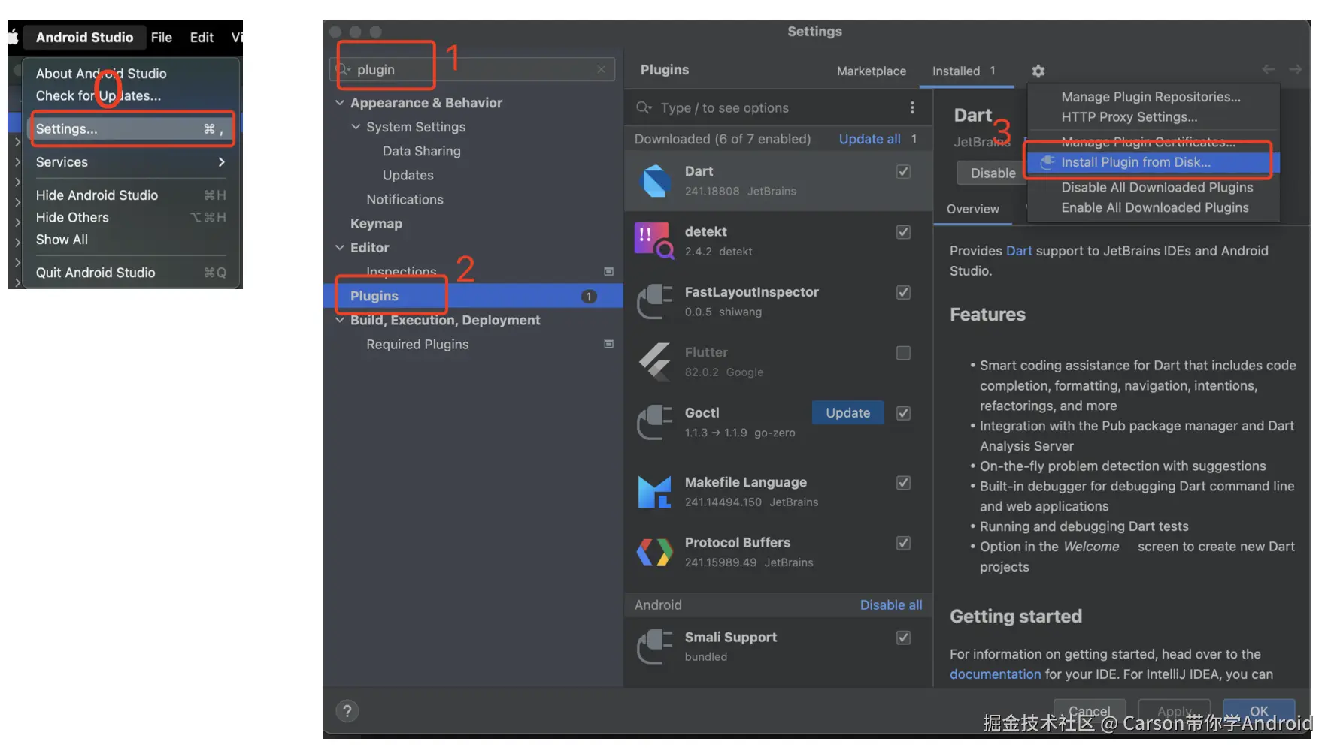The height and width of the screenshot is (754, 1334).
Task: Select Keymap in the settings tree
Action: [x=376, y=223]
